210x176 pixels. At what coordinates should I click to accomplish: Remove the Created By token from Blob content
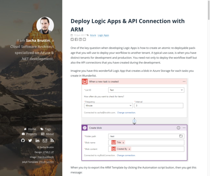129,149
